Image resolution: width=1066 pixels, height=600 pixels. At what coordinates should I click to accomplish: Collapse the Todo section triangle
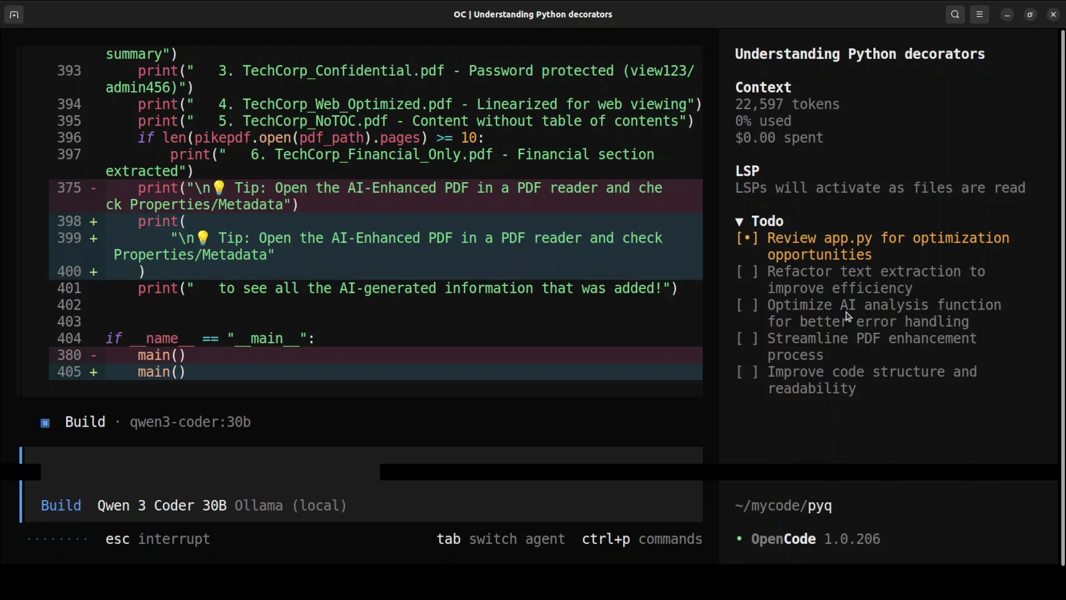pos(740,222)
